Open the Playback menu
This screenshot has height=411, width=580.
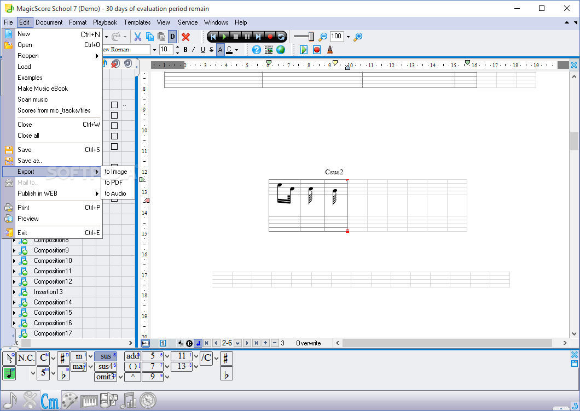(105, 22)
